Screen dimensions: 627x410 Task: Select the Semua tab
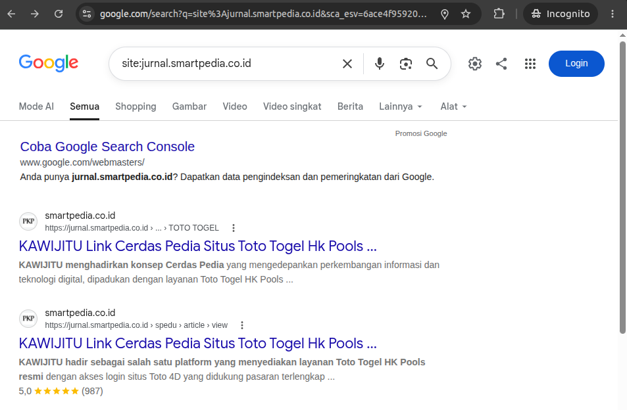pos(84,106)
